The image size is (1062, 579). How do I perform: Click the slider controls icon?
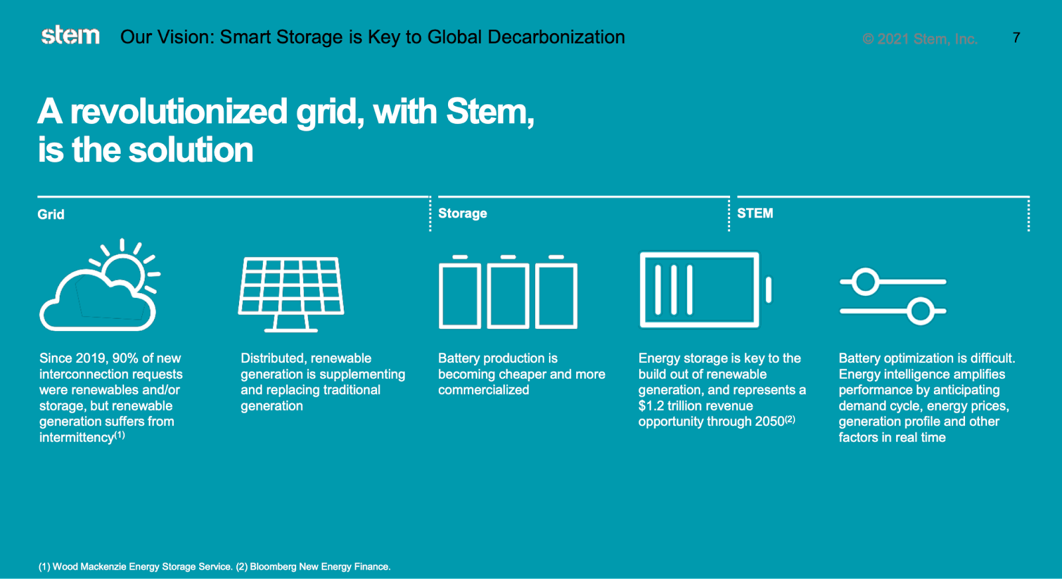(x=893, y=296)
